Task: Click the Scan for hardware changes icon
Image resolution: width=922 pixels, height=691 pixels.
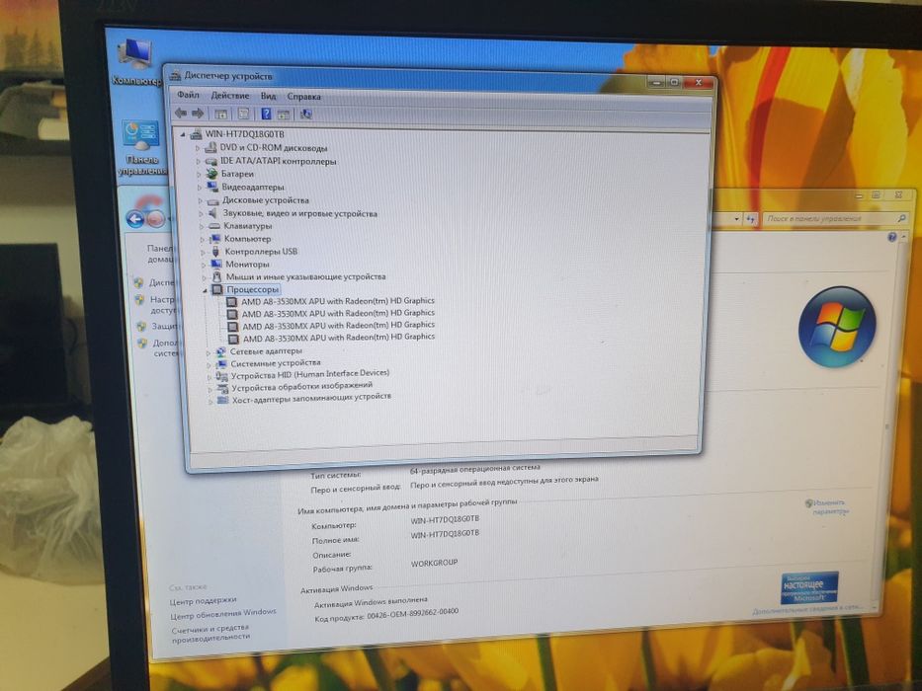Action: [x=305, y=115]
